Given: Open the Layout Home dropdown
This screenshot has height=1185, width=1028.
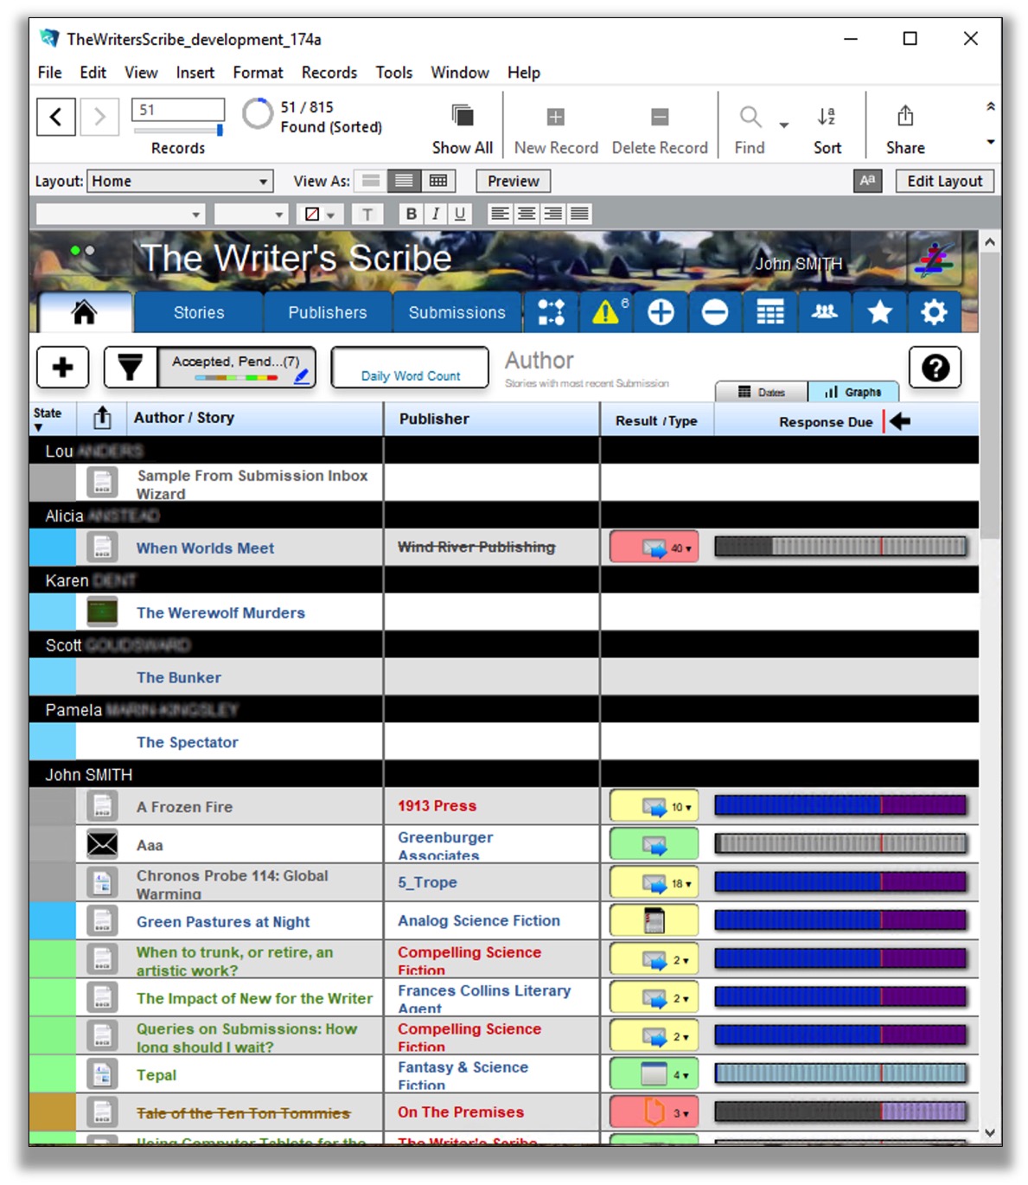Looking at the screenshot, I should [x=181, y=181].
